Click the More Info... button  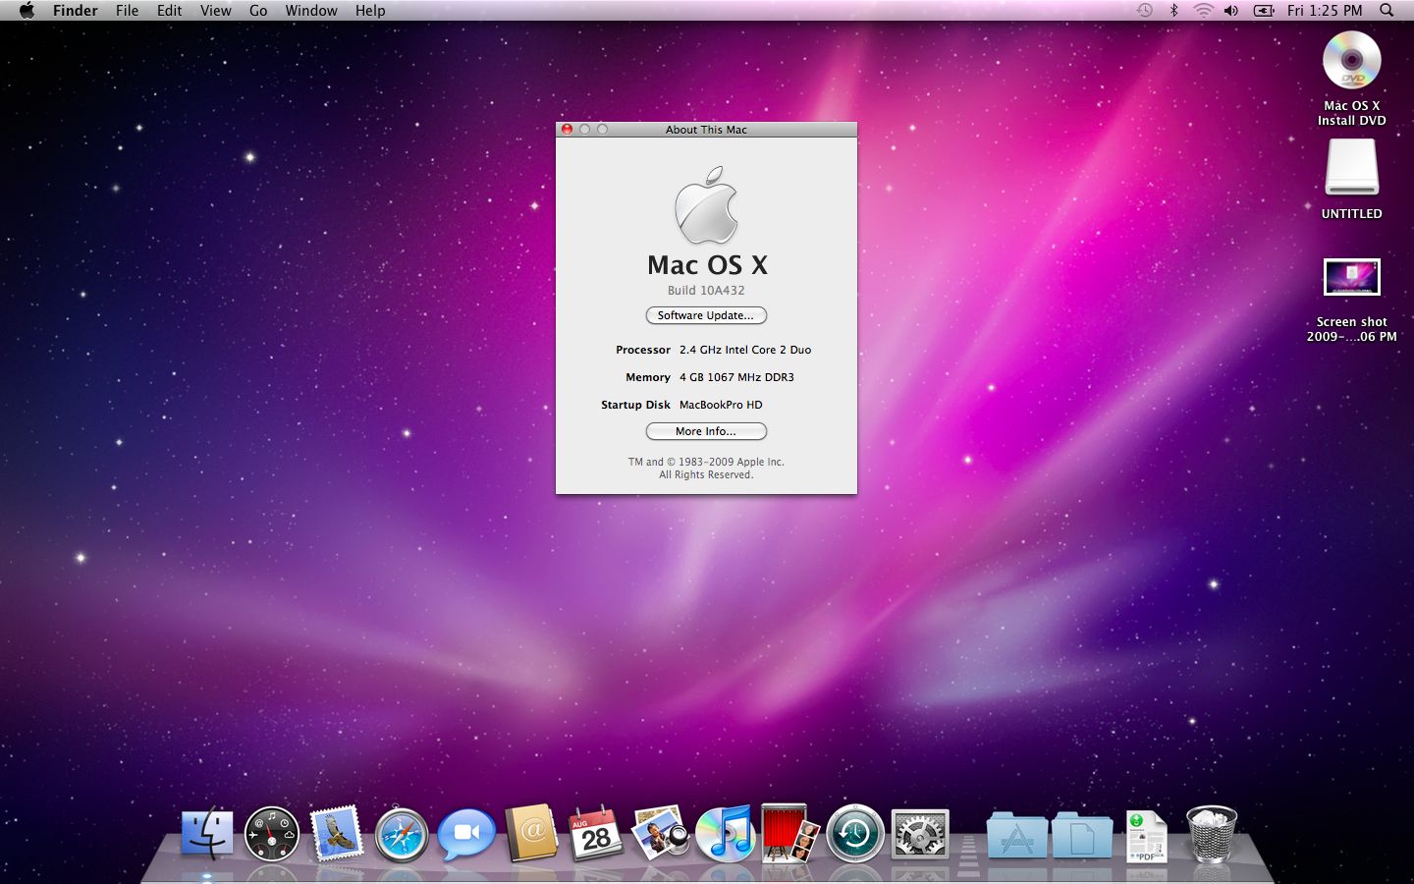[706, 431]
